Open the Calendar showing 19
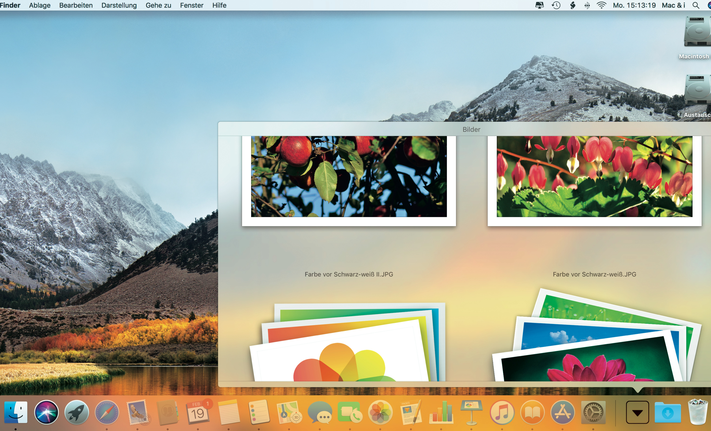 [198, 413]
